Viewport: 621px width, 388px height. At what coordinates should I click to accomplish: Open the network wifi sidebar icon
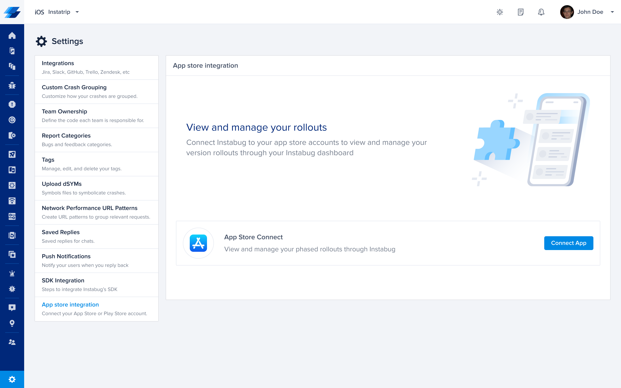pos(12,201)
